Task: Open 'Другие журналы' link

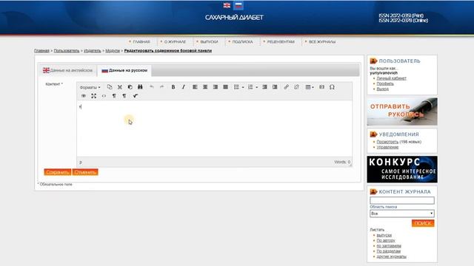Action: click(391, 256)
